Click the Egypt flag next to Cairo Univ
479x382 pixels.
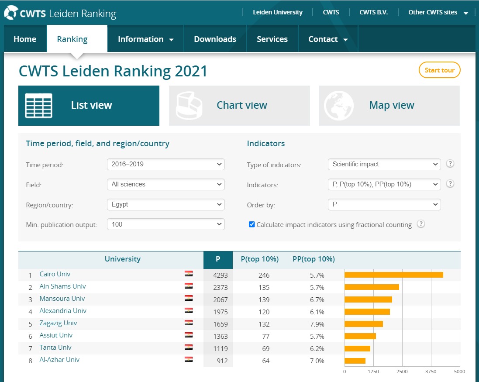click(x=189, y=274)
